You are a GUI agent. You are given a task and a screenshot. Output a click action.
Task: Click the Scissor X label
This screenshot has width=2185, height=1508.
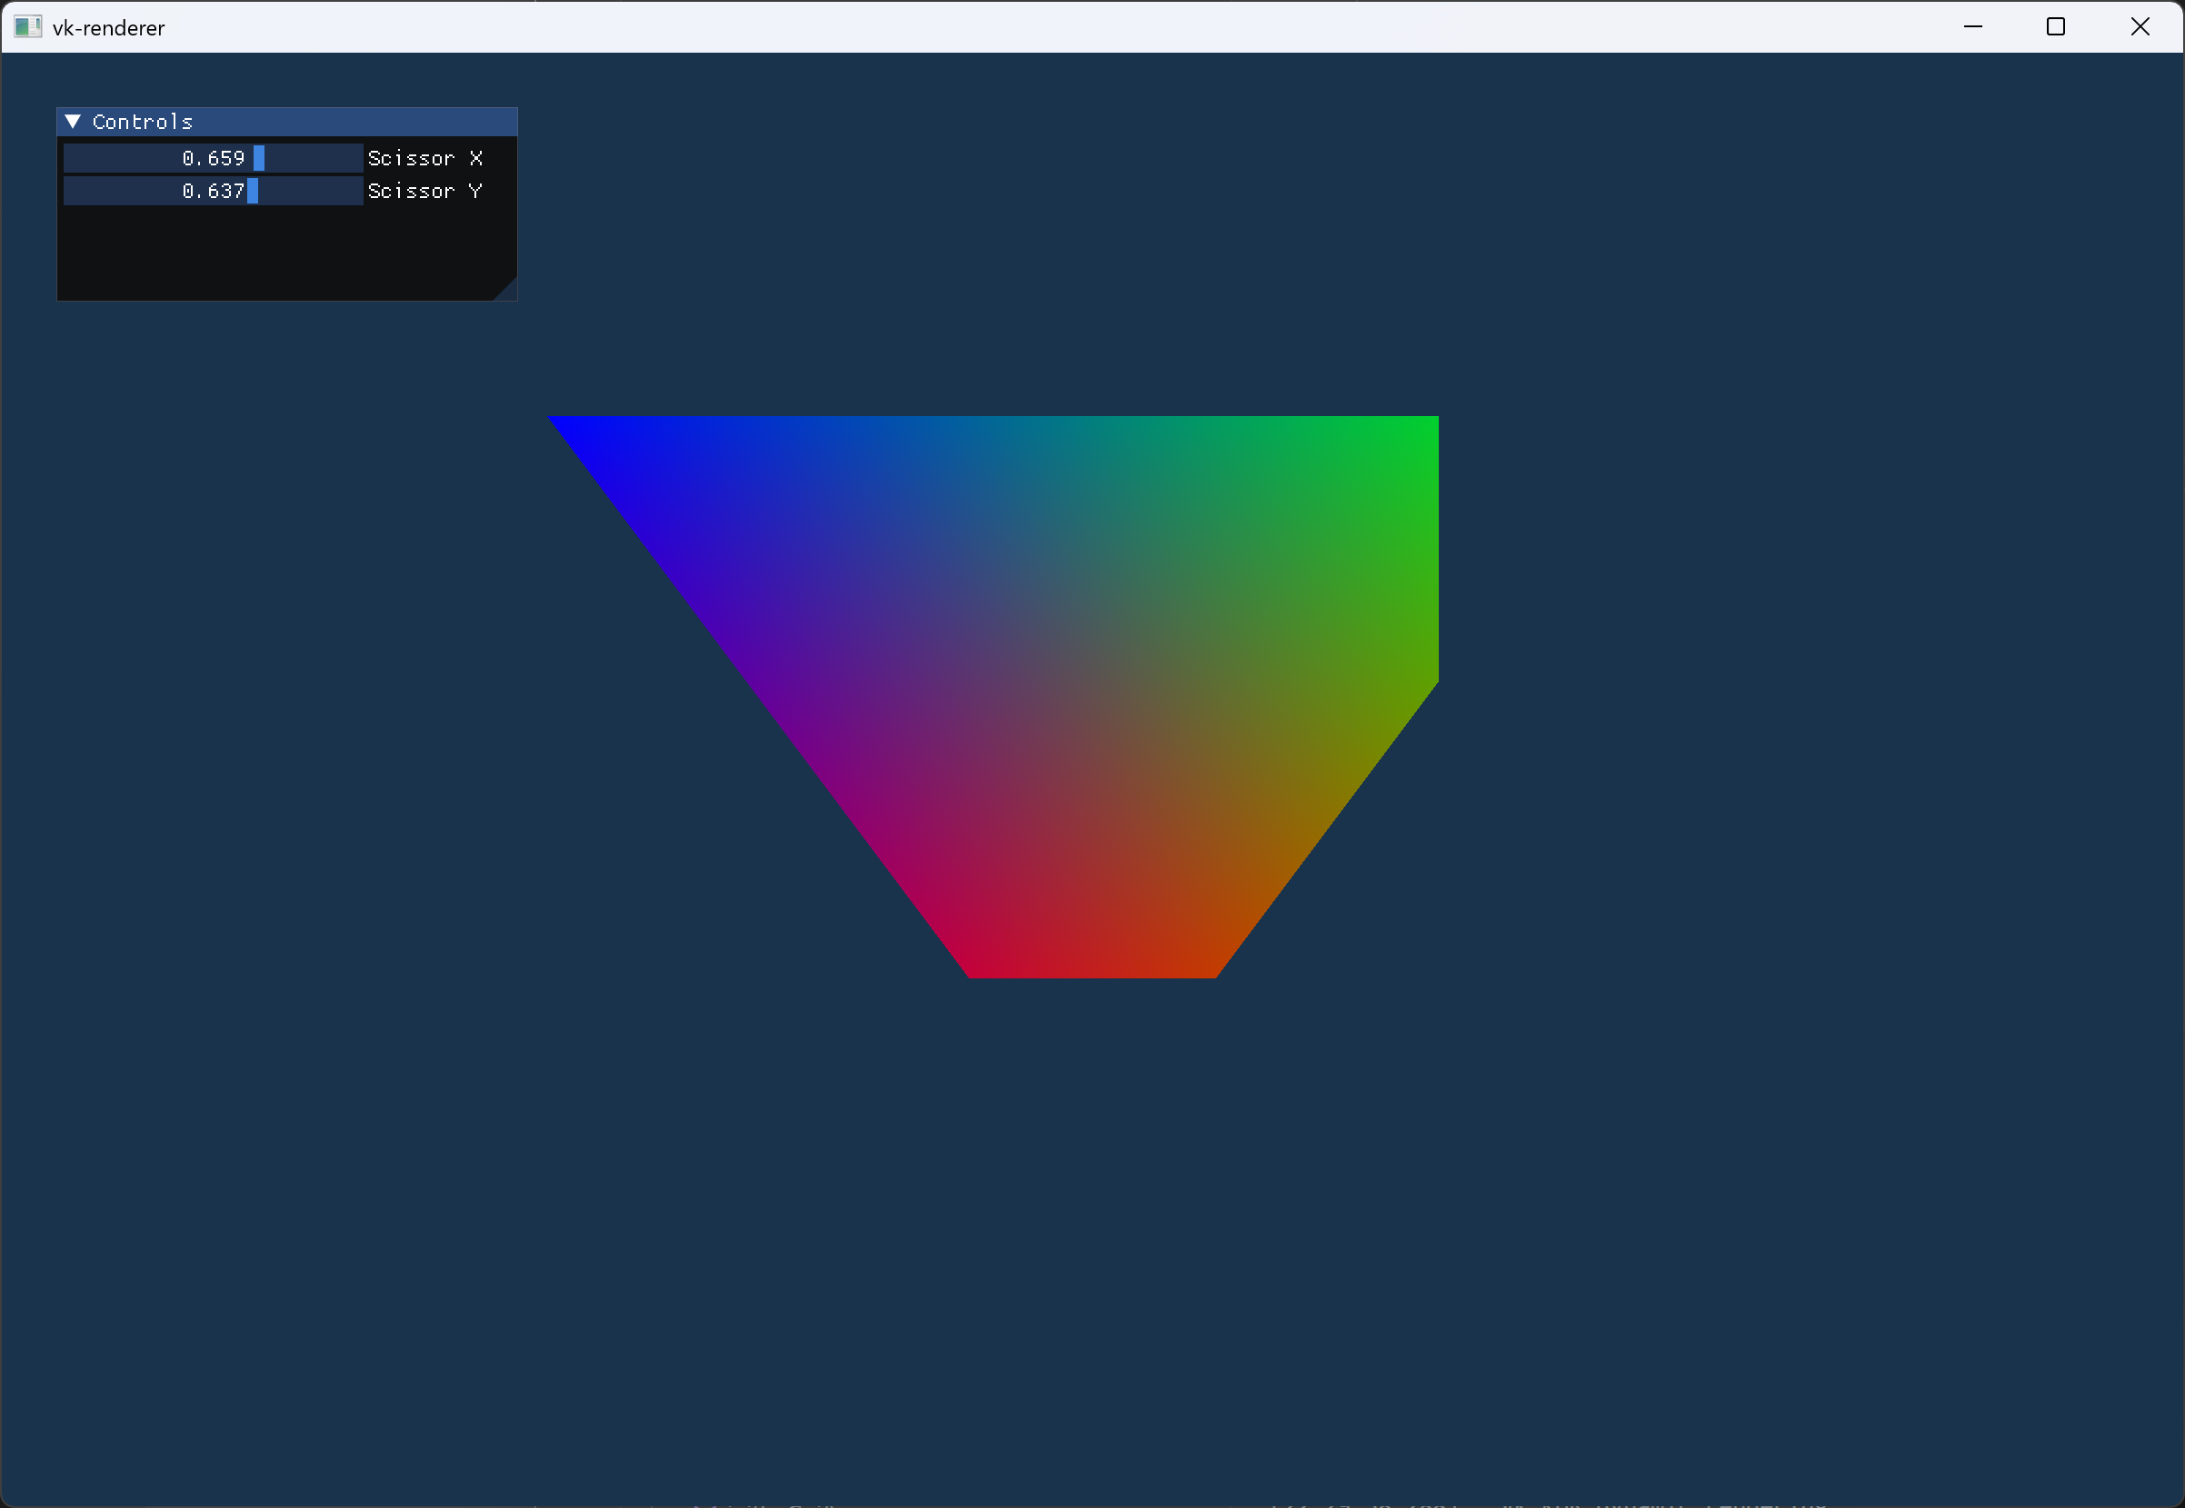tap(425, 158)
